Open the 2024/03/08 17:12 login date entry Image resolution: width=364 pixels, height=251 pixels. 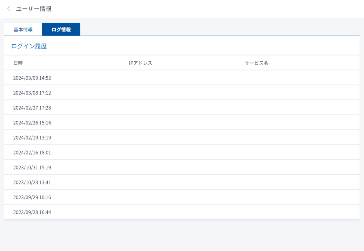coord(32,93)
